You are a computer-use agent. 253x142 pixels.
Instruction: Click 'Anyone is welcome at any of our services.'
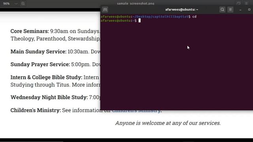(x=168, y=123)
